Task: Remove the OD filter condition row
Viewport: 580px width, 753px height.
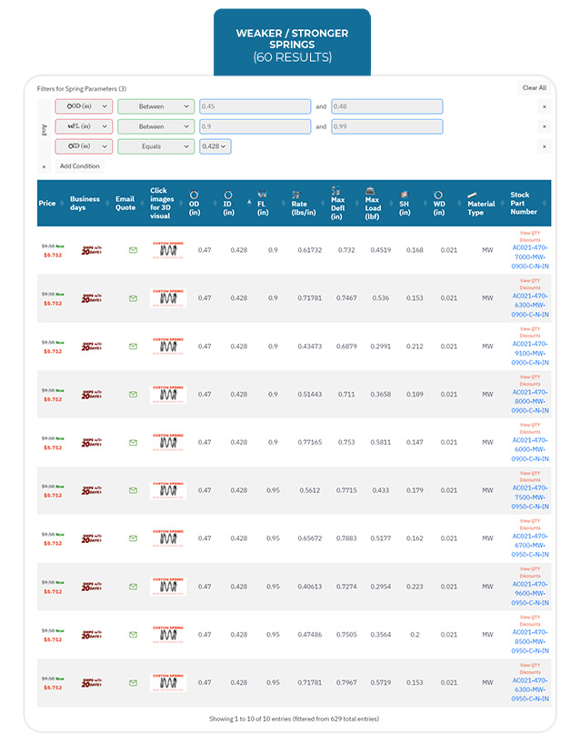Action: 545,106
